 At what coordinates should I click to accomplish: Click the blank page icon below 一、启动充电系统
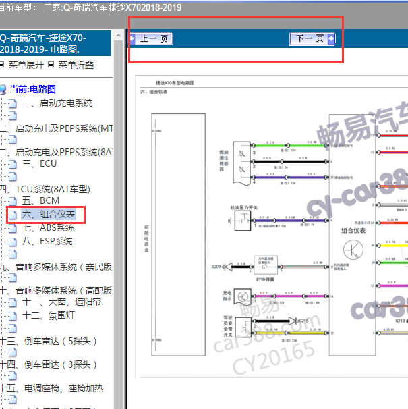[13, 116]
